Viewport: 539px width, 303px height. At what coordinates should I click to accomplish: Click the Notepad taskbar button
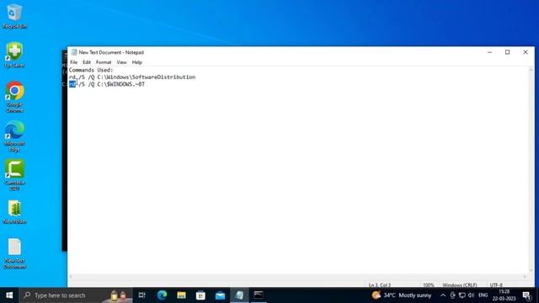pos(239,295)
